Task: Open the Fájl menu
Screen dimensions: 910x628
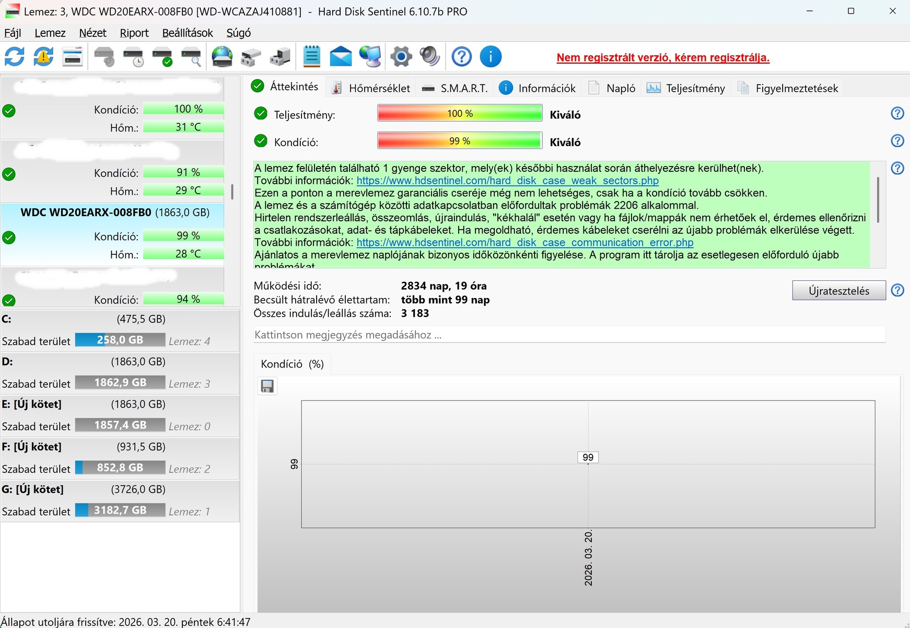Action: pos(13,33)
